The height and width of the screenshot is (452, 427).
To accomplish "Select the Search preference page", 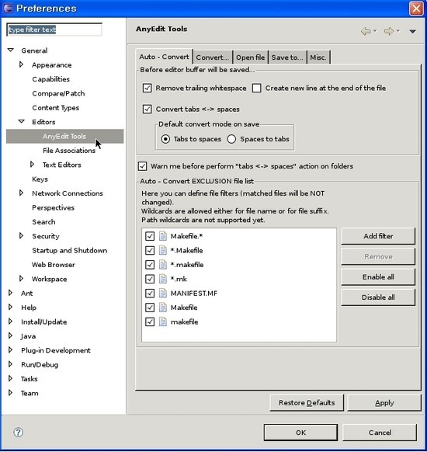I will [x=43, y=222].
